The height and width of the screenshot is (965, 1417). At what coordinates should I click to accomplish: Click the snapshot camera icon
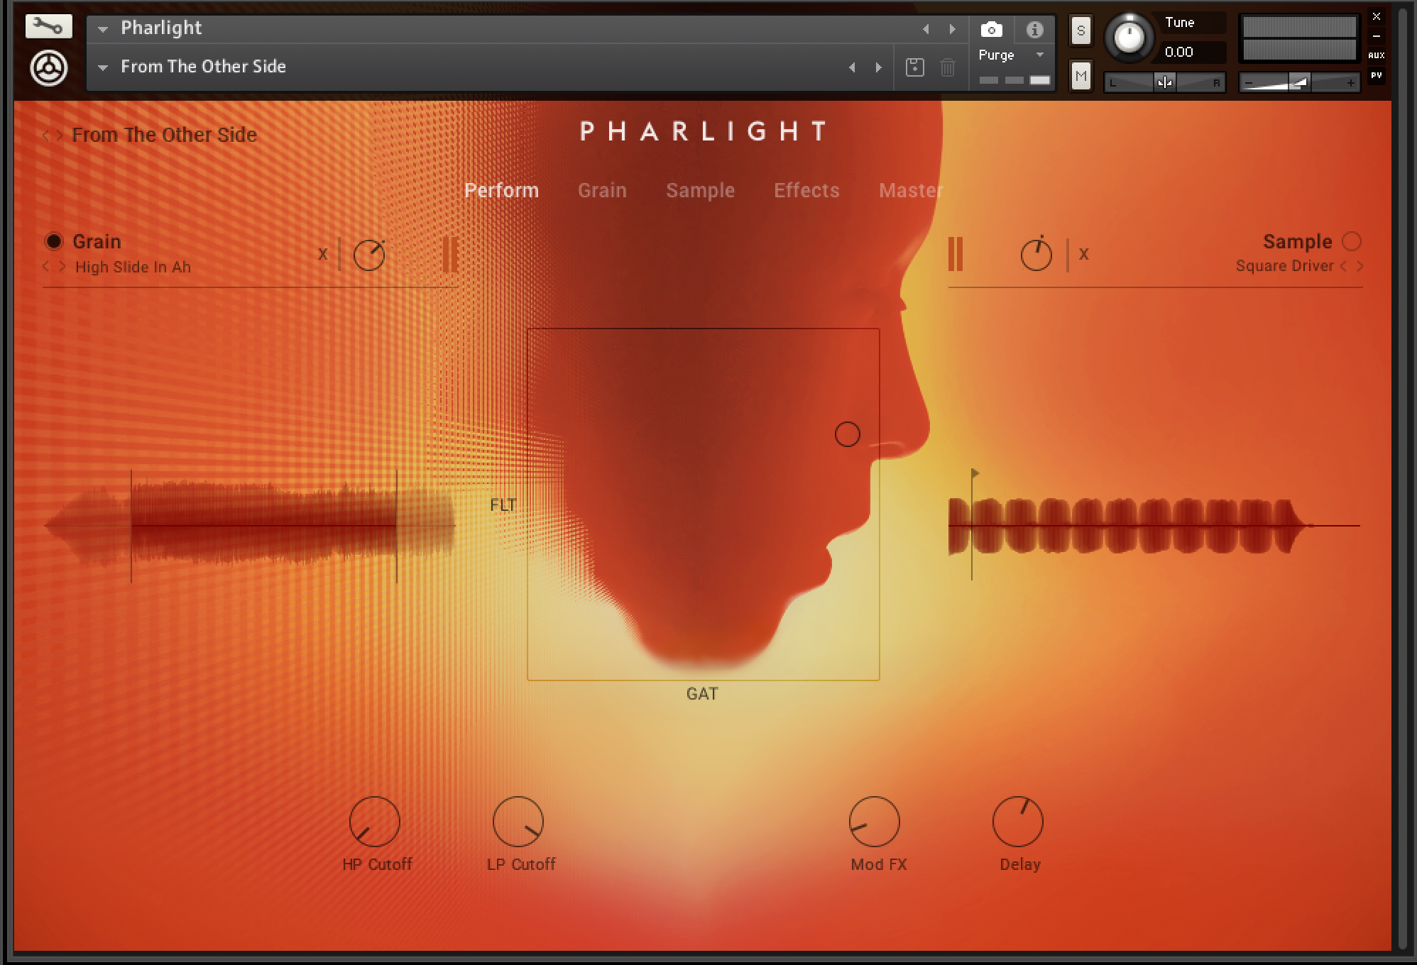pyautogui.click(x=991, y=29)
